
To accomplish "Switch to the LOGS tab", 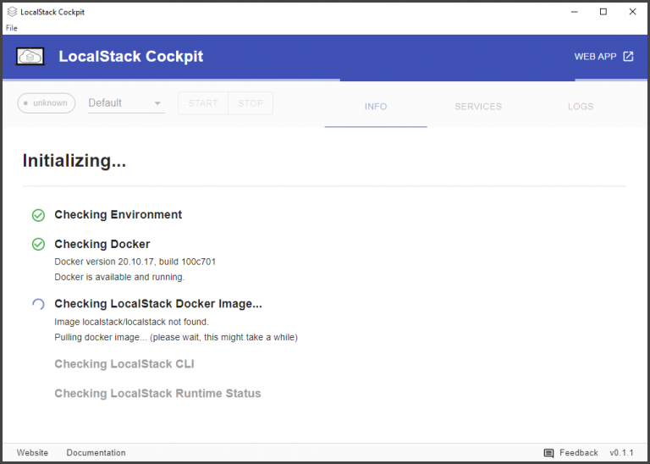I will click(x=581, y=107).
